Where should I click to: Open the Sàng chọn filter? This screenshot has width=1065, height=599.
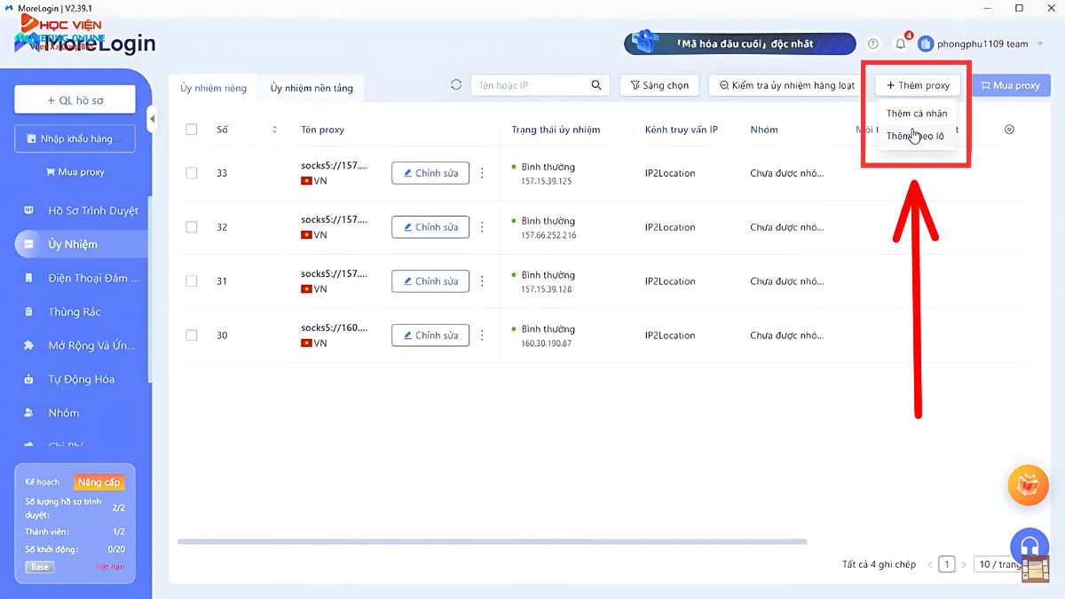(x=659, y=85)
